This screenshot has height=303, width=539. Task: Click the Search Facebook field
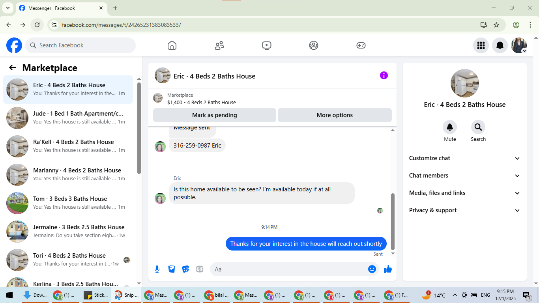coord(80,45)
